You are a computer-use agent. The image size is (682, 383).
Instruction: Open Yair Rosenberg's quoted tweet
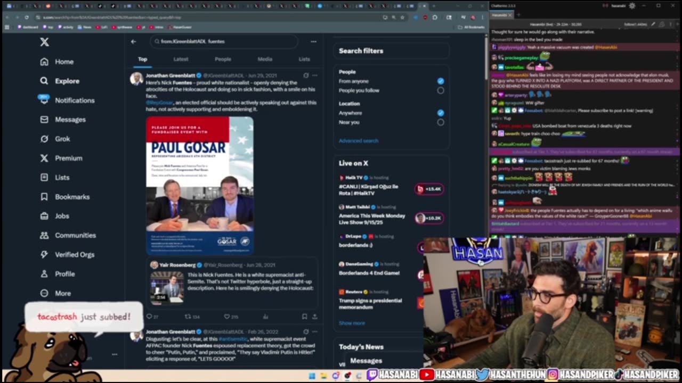pos(232,282)
